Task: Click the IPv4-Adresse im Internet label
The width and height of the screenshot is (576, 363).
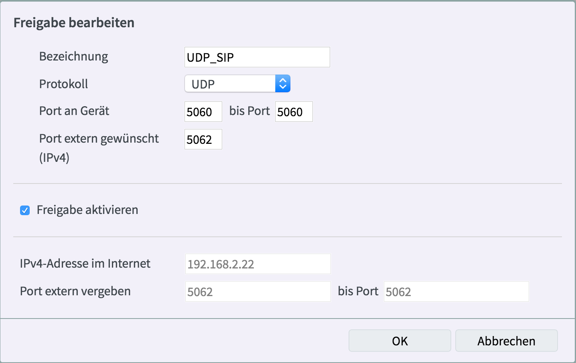Action: tap(85, 264)
